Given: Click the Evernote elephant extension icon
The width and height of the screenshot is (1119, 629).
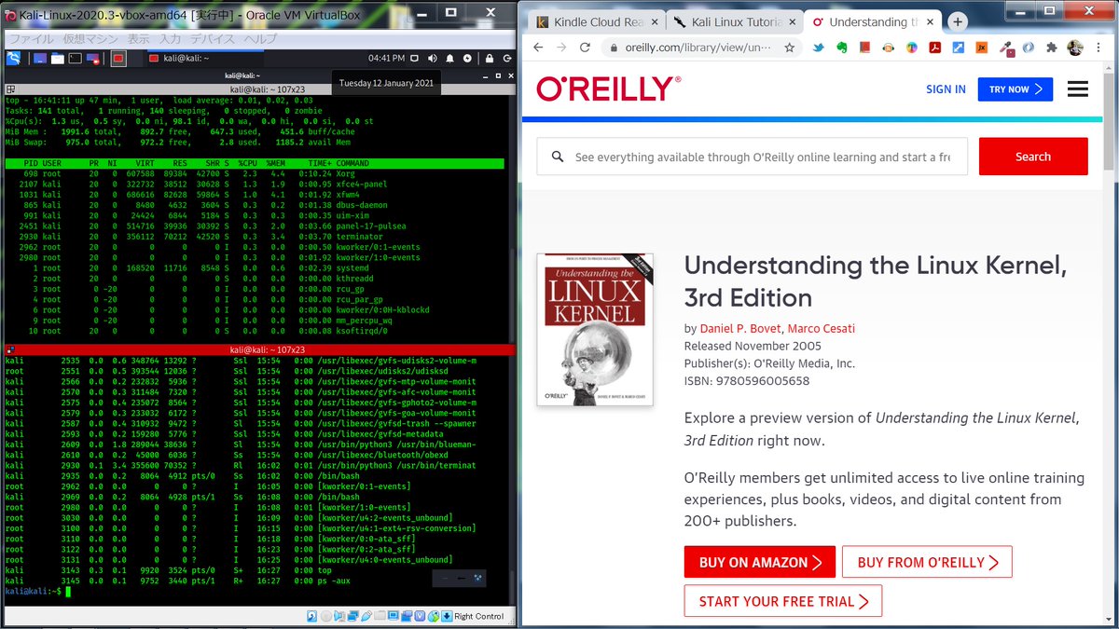Looking at the screenshot, I should coord(841,48).
